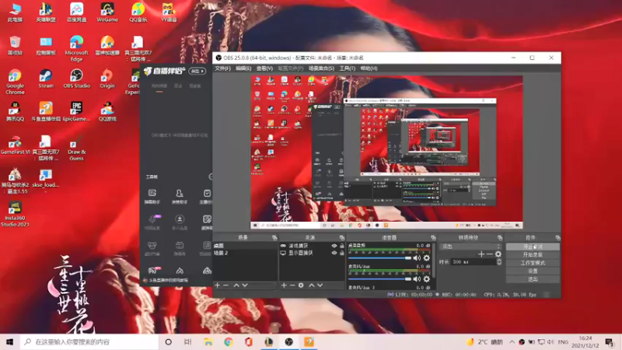Open the 淡出 transition dropdown
This screenshot has height=350, width=622.
[x=470, y=247]
